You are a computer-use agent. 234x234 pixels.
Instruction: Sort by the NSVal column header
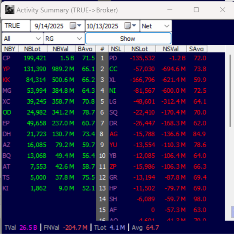(171, 49)
